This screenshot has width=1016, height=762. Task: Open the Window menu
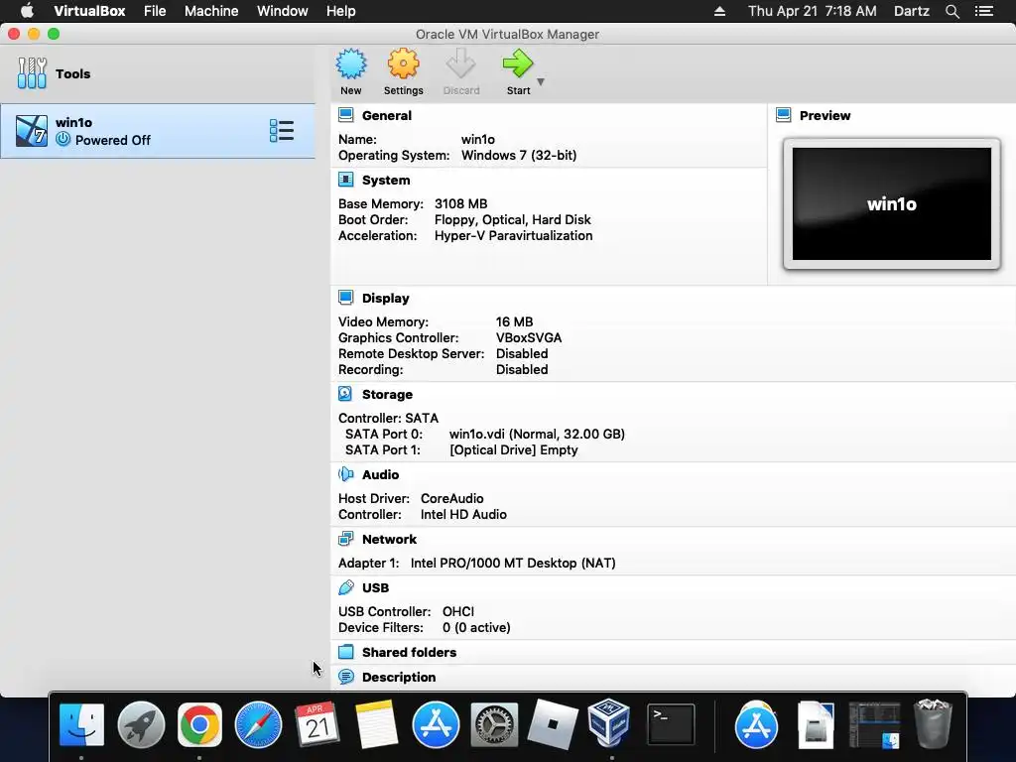(282, 11)
